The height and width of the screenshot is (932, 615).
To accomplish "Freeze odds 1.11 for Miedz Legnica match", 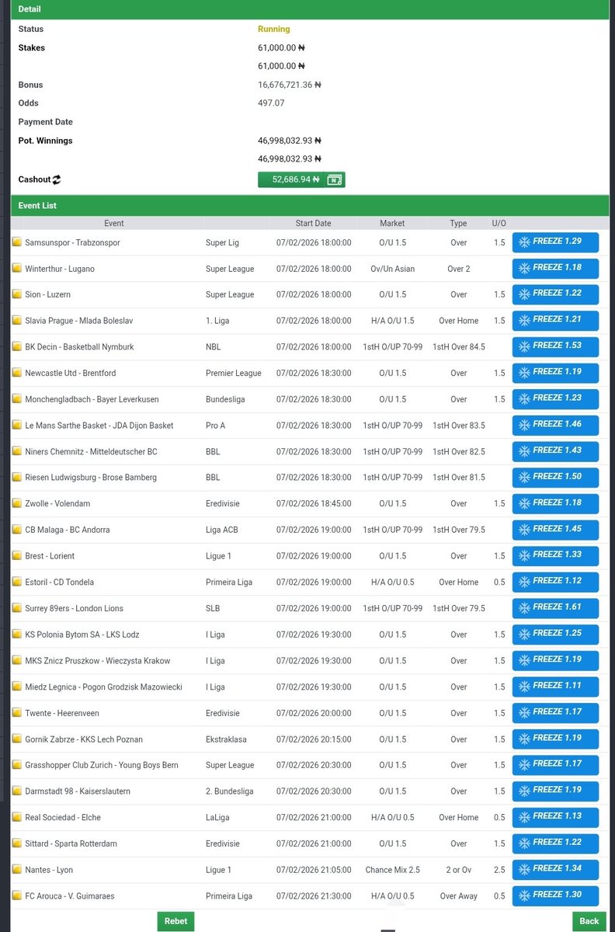I will click(555, 687).
